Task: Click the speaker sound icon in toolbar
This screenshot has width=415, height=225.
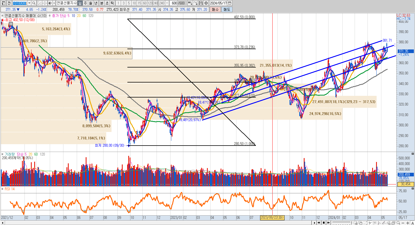Action: (x=50, y=3)
